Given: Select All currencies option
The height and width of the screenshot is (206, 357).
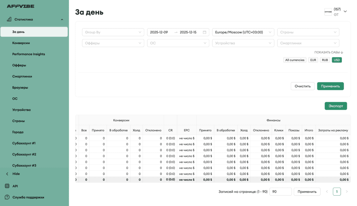Looking at the screenshot, I should (x=295, y=60).
